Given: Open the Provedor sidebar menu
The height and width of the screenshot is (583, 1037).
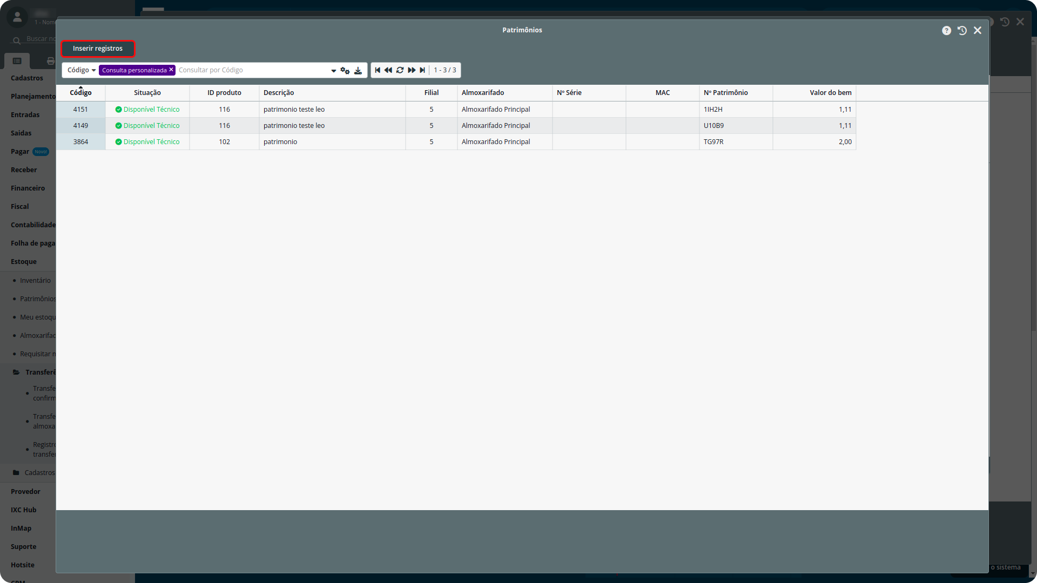Looking at the screenshot, I should 25,492.
